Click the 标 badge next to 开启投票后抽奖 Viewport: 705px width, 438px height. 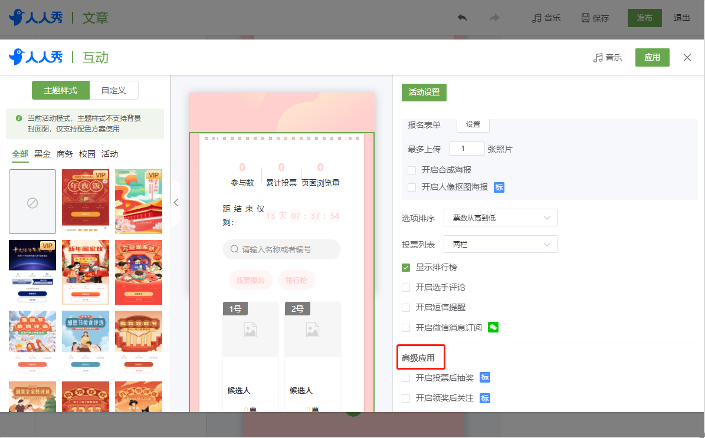(x=485, y=378)
